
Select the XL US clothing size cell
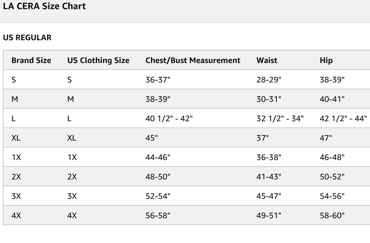[x=72, y=138]
